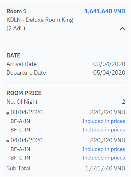Click the DATE section heading

click(x=13, y=55)
